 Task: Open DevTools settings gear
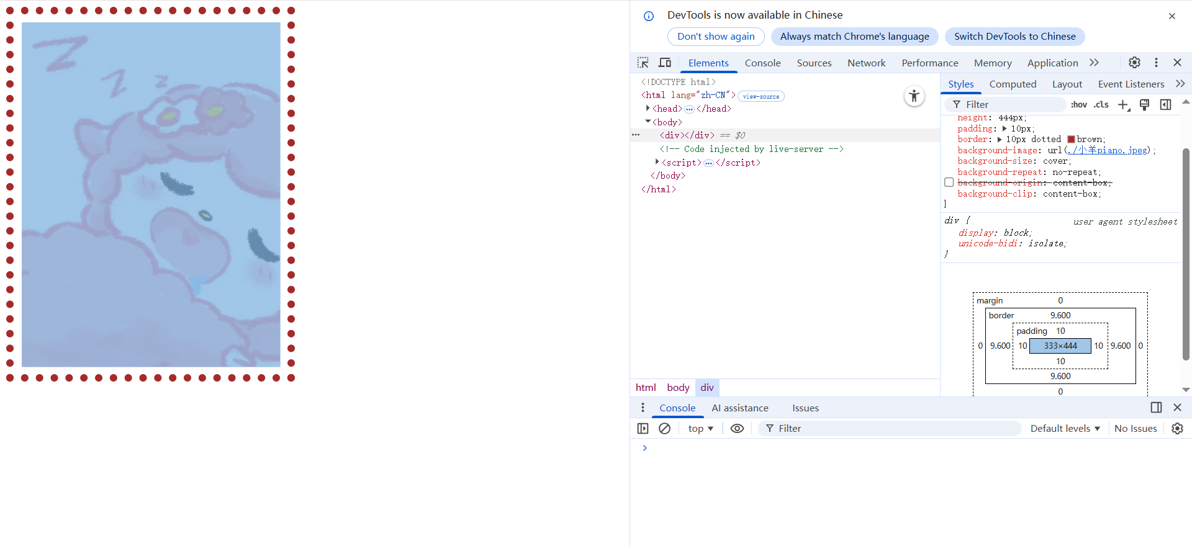[1134, 62]
